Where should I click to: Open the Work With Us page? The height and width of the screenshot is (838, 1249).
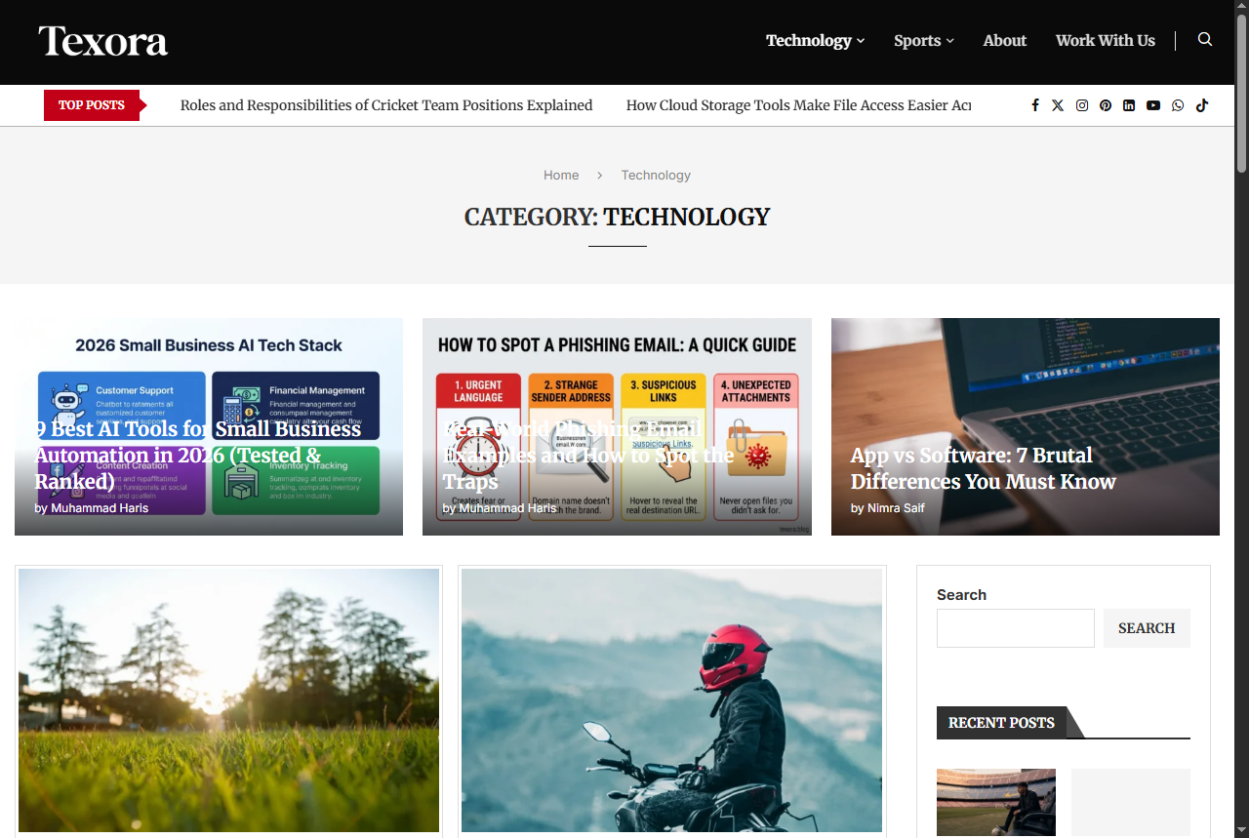(x=1106, y=40)
